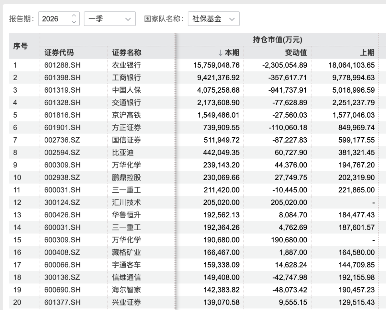Viewport: 386px width, 310px height.
Task: Click the 持仓市值(万元) group header
Action: click(x=277, y=40)
